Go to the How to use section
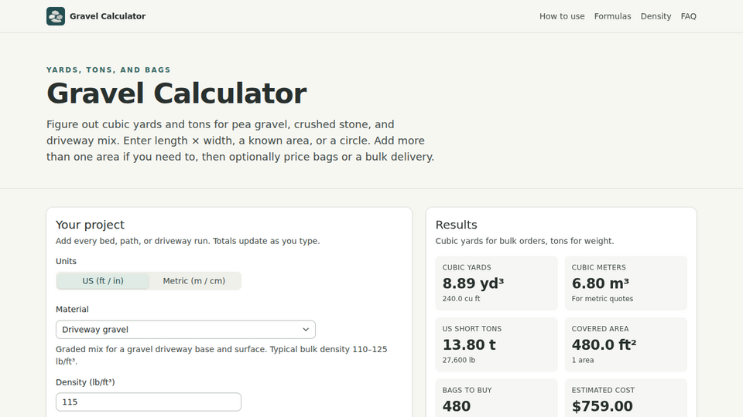The height and width of the screenshot is (417, 743). click(x=562, y=16)
